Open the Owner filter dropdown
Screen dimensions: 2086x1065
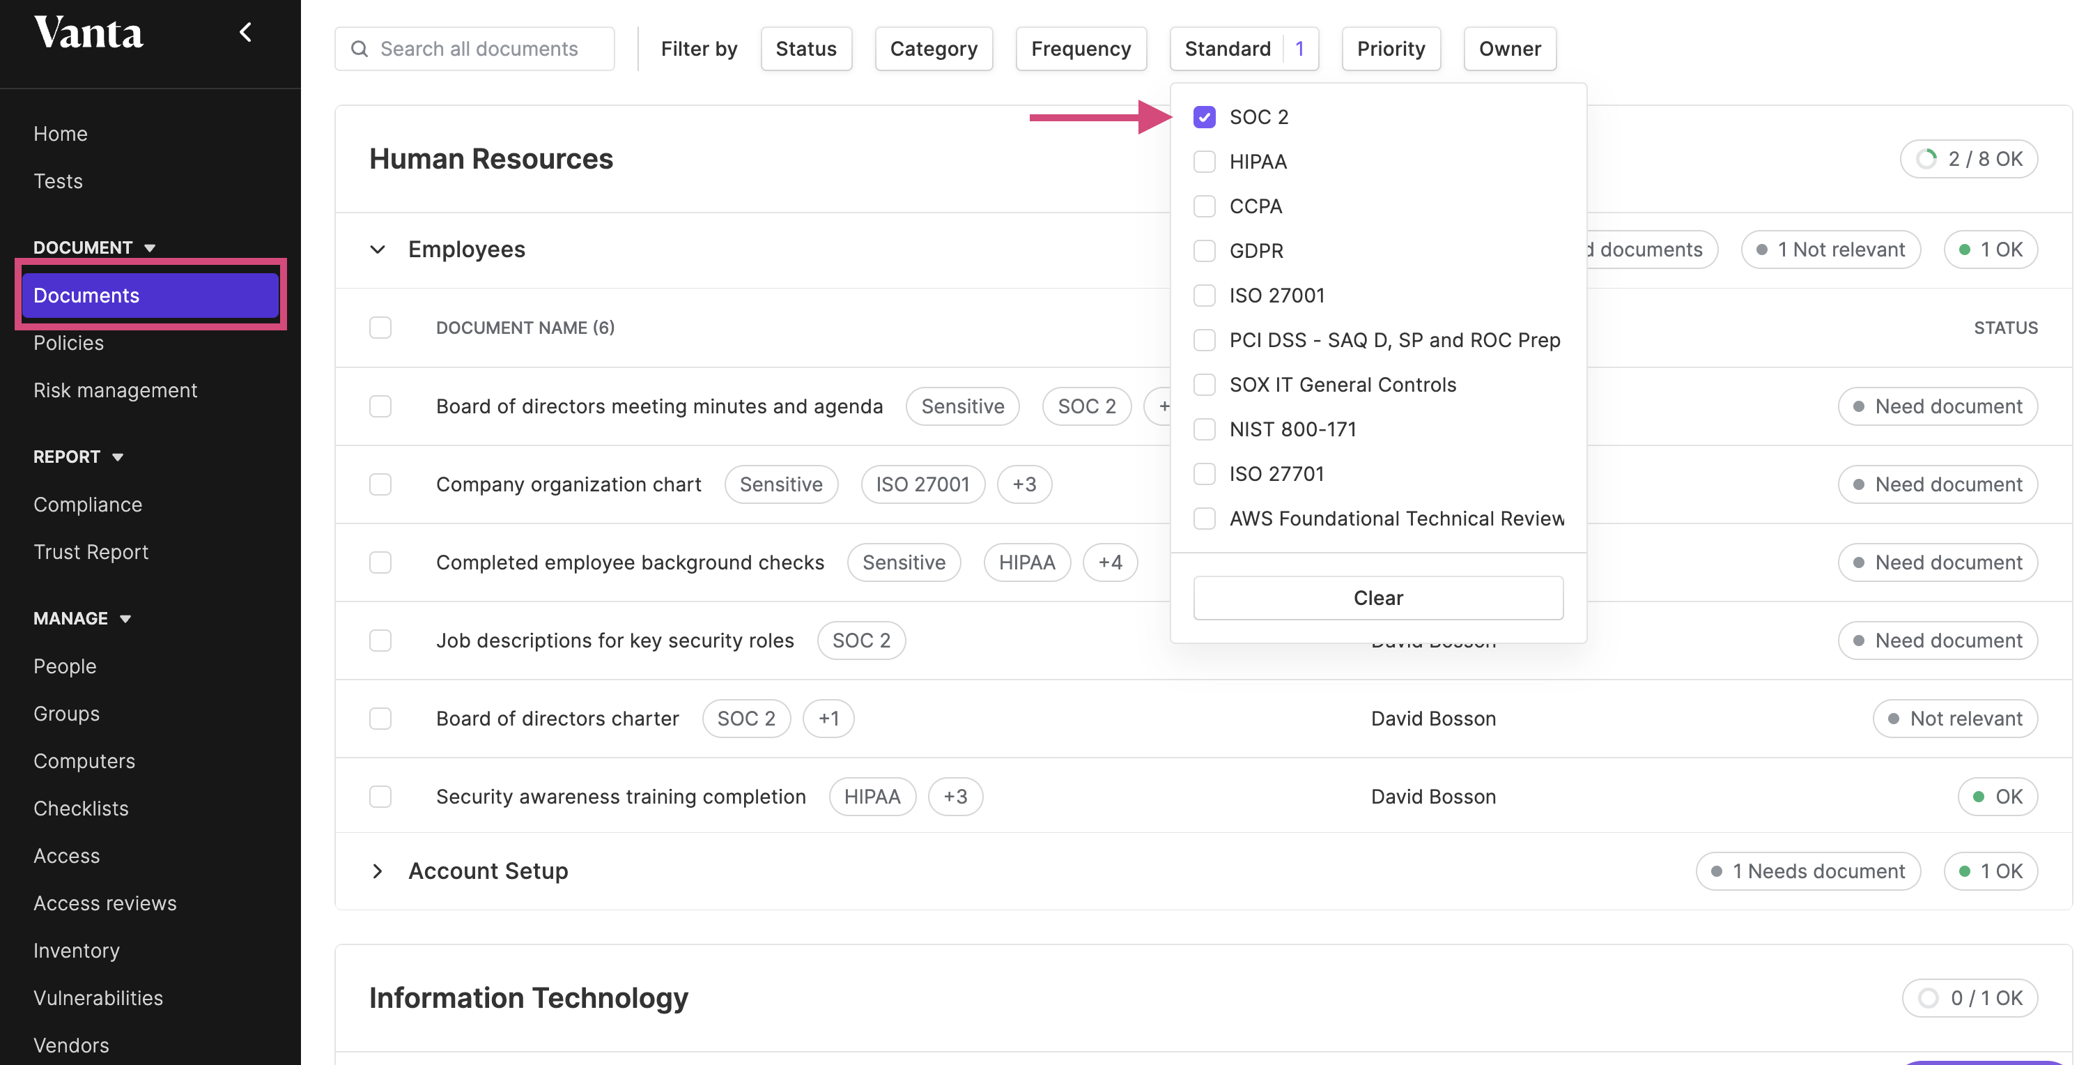coord(1509,49)
